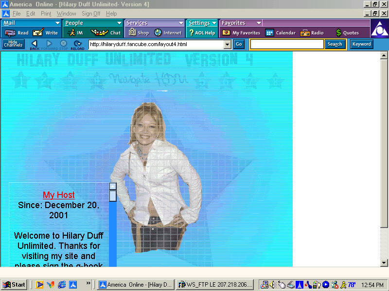389x291 pixels.
Task: Write a new email message
Action: point(45,32)
